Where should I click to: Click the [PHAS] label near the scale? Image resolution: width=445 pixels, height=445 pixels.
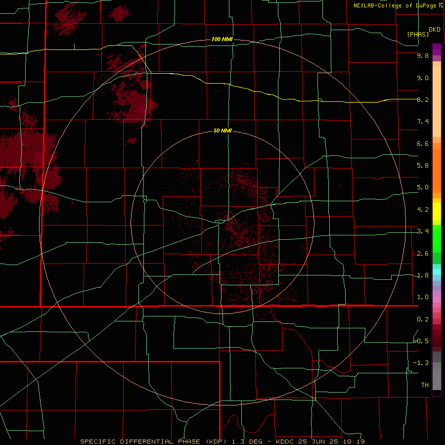pos(418,34)
